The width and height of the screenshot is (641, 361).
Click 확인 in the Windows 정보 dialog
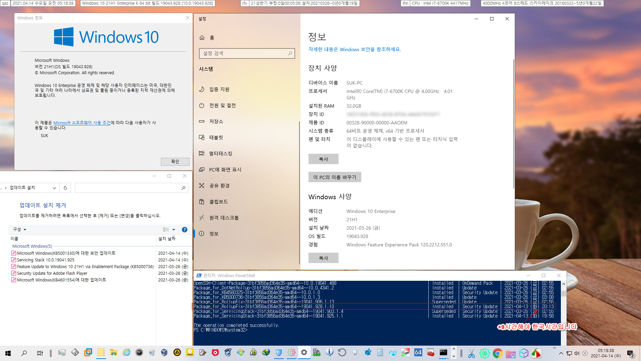coord(175,161)
